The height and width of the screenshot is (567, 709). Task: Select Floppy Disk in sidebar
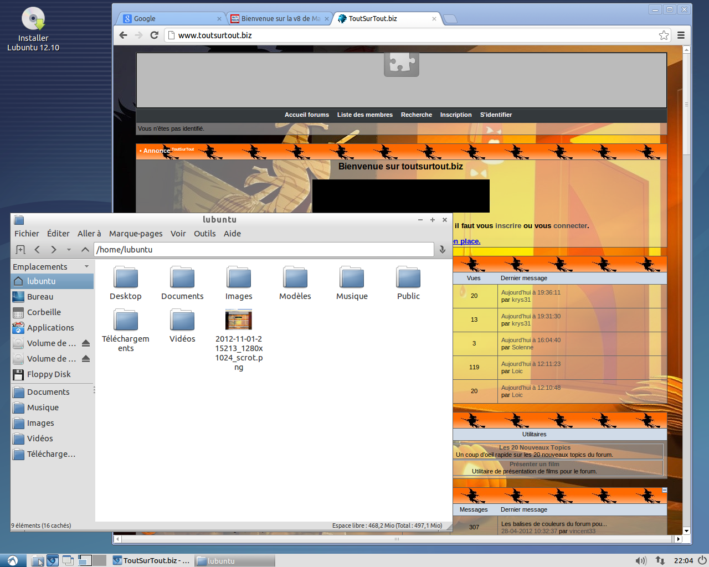point(52,374)
